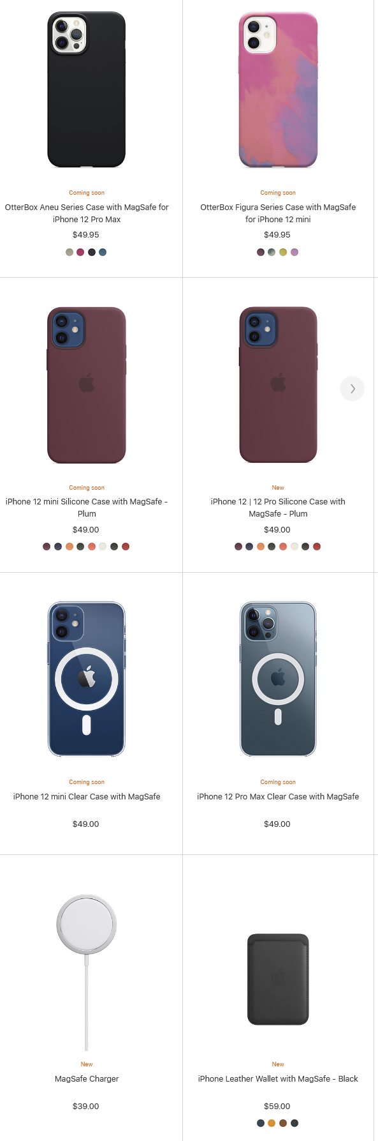This screenshot has width=378, height=1141.
Task: Open the iPhone 12 mini Plum silicone case image
Action: 87,385
